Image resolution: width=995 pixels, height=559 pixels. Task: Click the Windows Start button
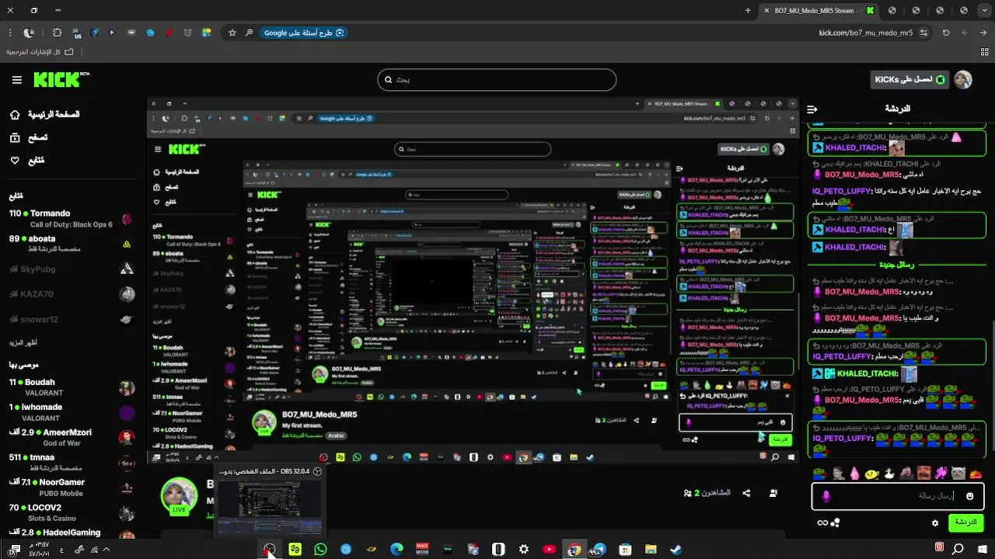click(982, 550)
